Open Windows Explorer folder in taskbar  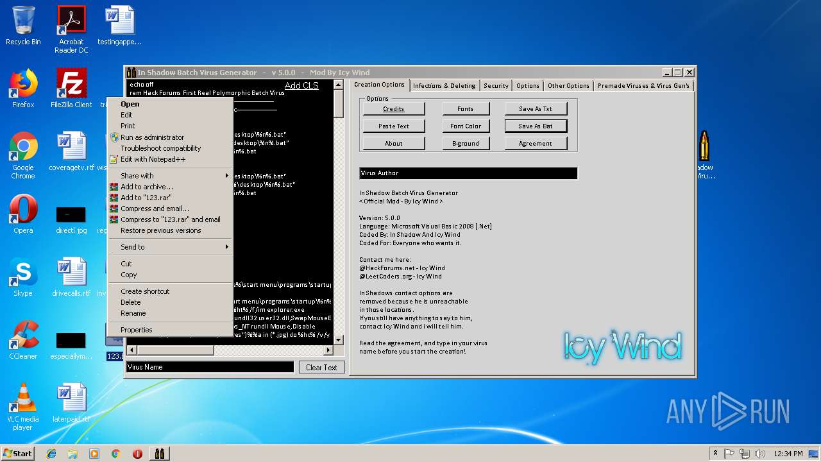(72, 454)
